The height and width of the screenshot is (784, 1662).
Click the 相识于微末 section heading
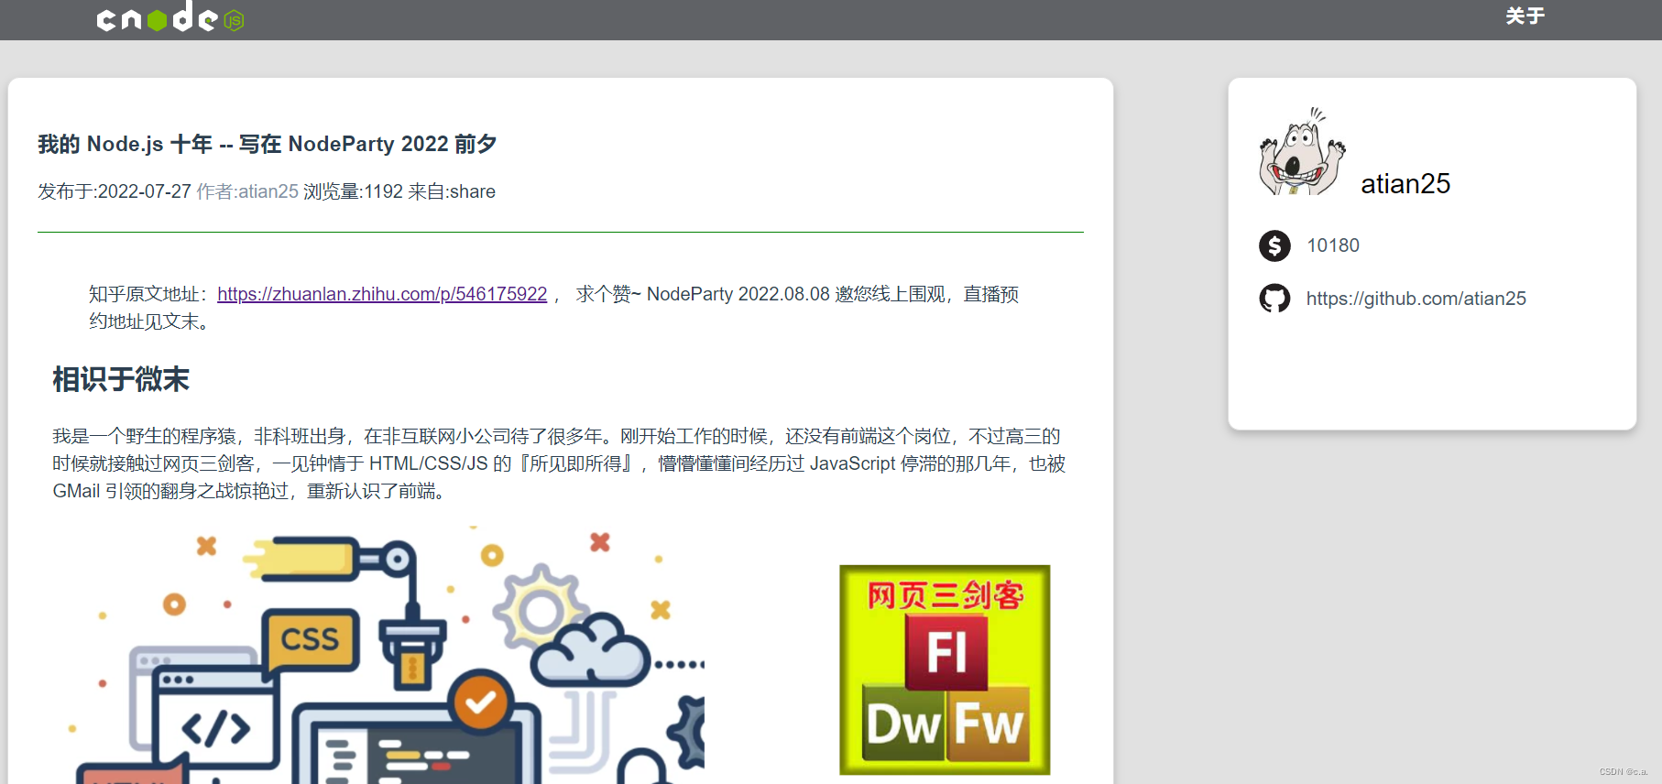[121, 379]
